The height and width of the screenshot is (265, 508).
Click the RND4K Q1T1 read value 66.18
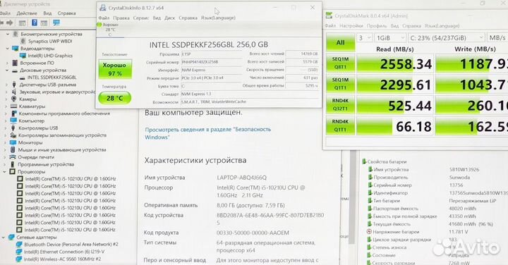coord(413,127)
